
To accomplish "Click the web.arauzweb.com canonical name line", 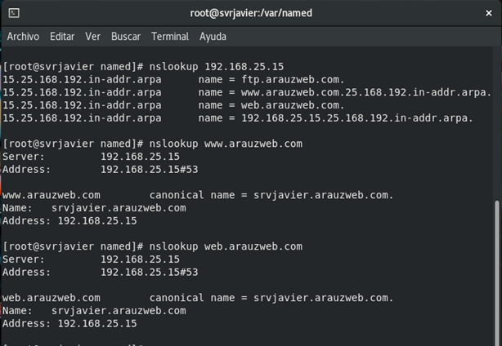I will [198, 298].
